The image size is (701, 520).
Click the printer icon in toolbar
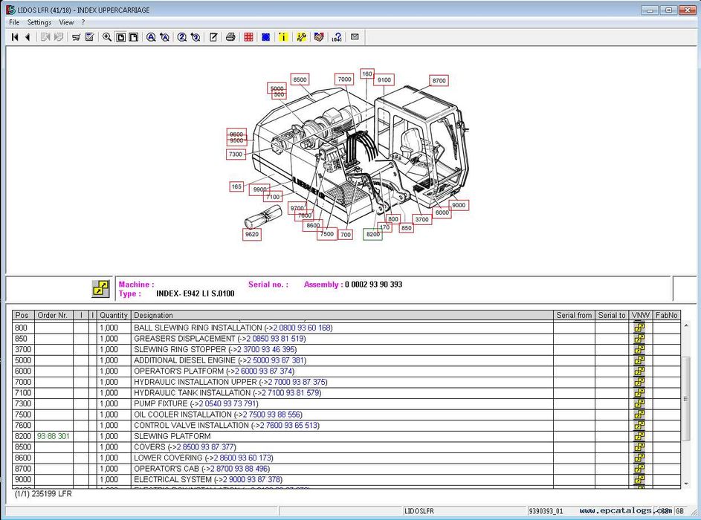pyautogui.click(x=230, y=37)
